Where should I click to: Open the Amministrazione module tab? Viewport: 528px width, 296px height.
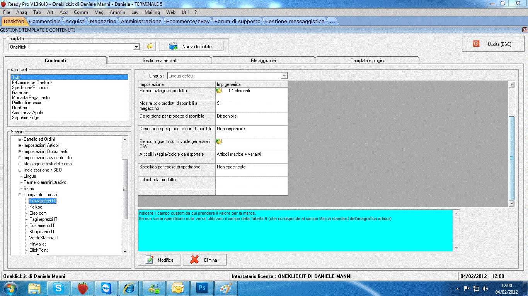(141, 22)
